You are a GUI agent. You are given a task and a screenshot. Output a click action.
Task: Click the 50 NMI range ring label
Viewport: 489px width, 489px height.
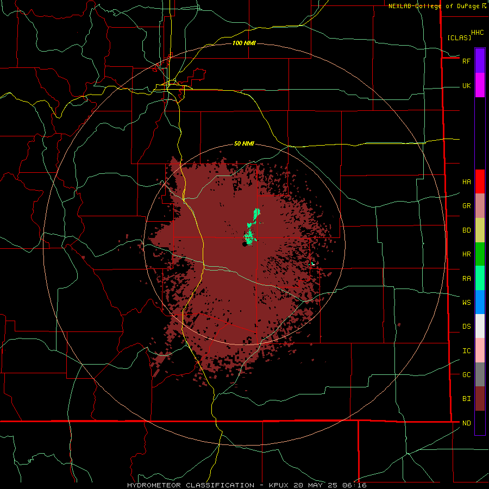pyautogui.click(x=244, y=143)
